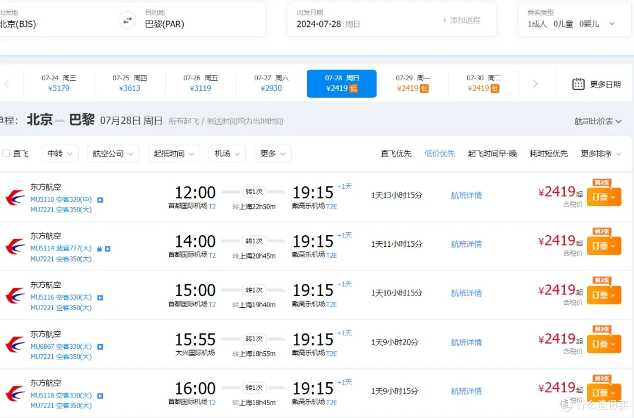Swap departure and destination cities
Screen dimensions: 634x418
point(127,20)
